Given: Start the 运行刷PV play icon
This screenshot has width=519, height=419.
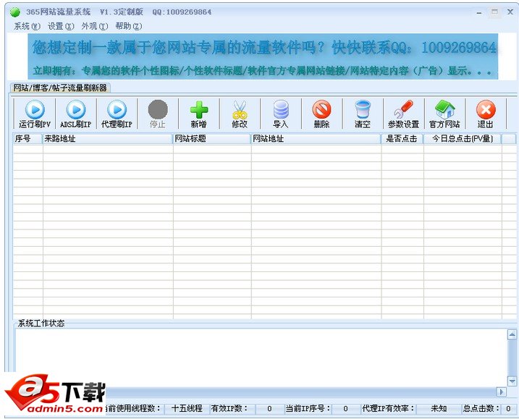Looking at the screenshot, I should click(x=35, y=109).
